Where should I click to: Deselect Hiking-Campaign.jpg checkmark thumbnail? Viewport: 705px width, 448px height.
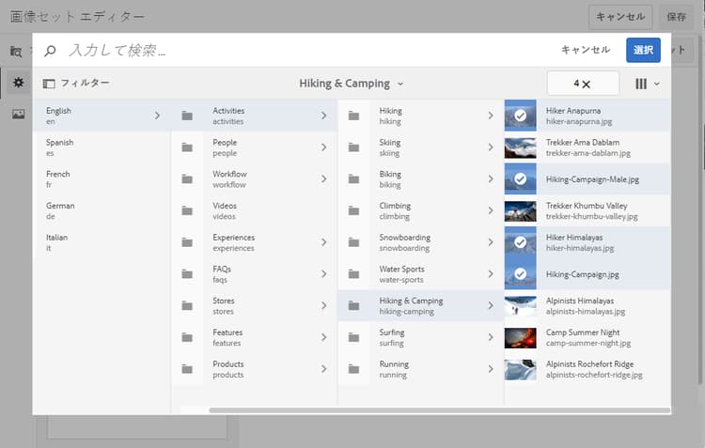pyautogui.click(x=520, y=273)
